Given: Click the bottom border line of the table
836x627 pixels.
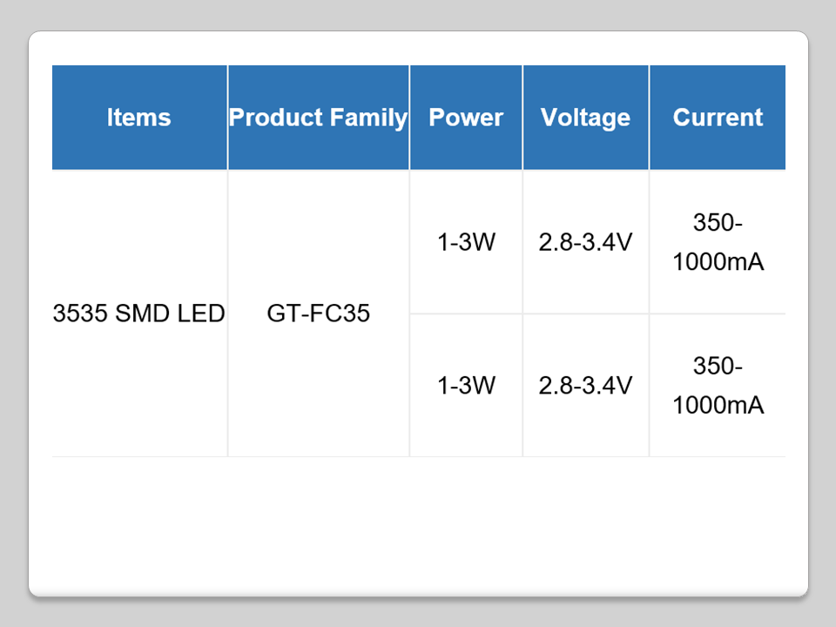Looking at the screenshot, I should 418,456.
